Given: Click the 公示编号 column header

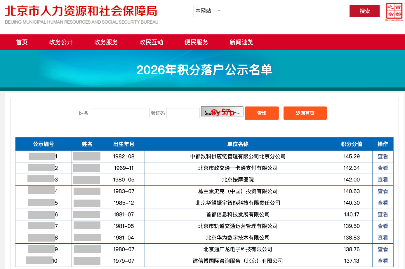Looking at the screenshot, I should (x=44, y=144).
